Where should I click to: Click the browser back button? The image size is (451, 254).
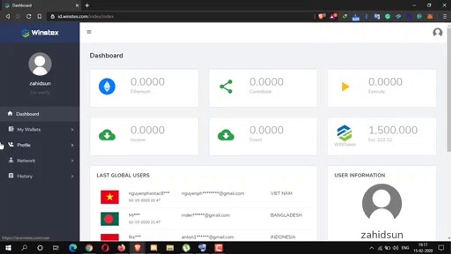(x=8, y=16)
